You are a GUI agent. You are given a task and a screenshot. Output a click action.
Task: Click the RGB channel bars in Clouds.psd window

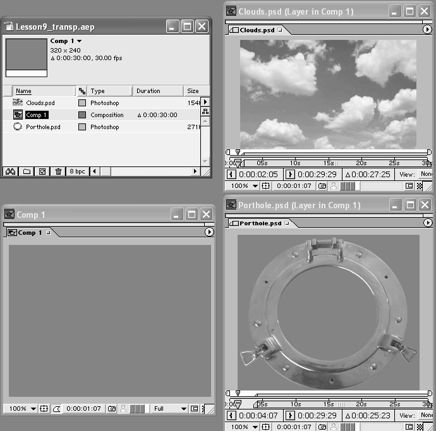pyautogui.click(x=348, y=186)
